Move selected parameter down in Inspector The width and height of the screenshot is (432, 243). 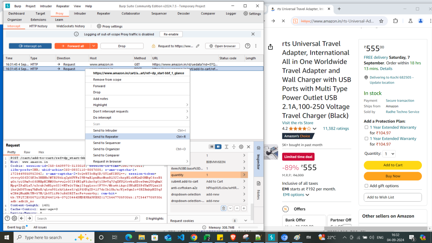click(230, 208)
